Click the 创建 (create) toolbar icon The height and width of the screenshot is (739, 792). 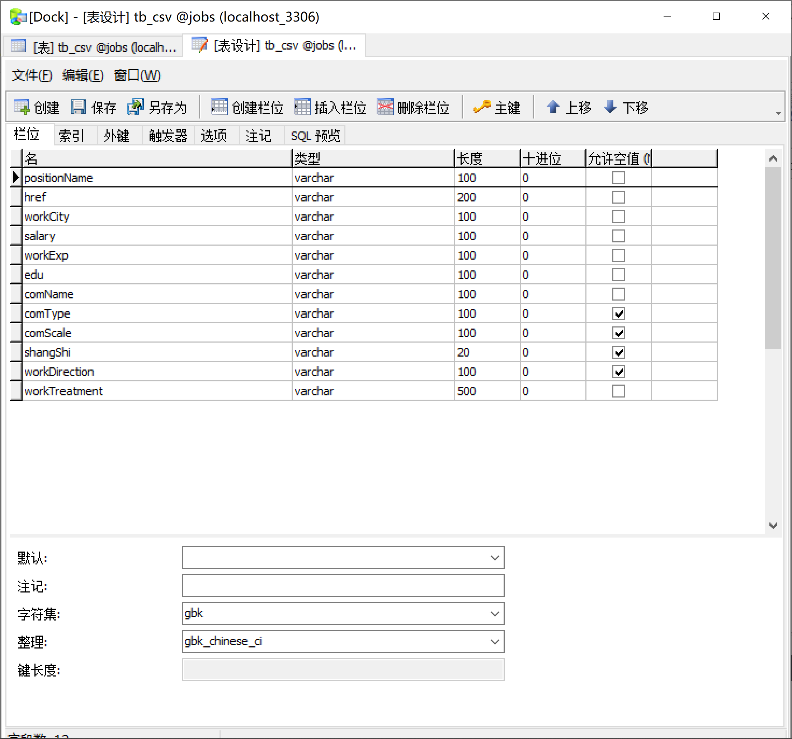pos(22,107)
